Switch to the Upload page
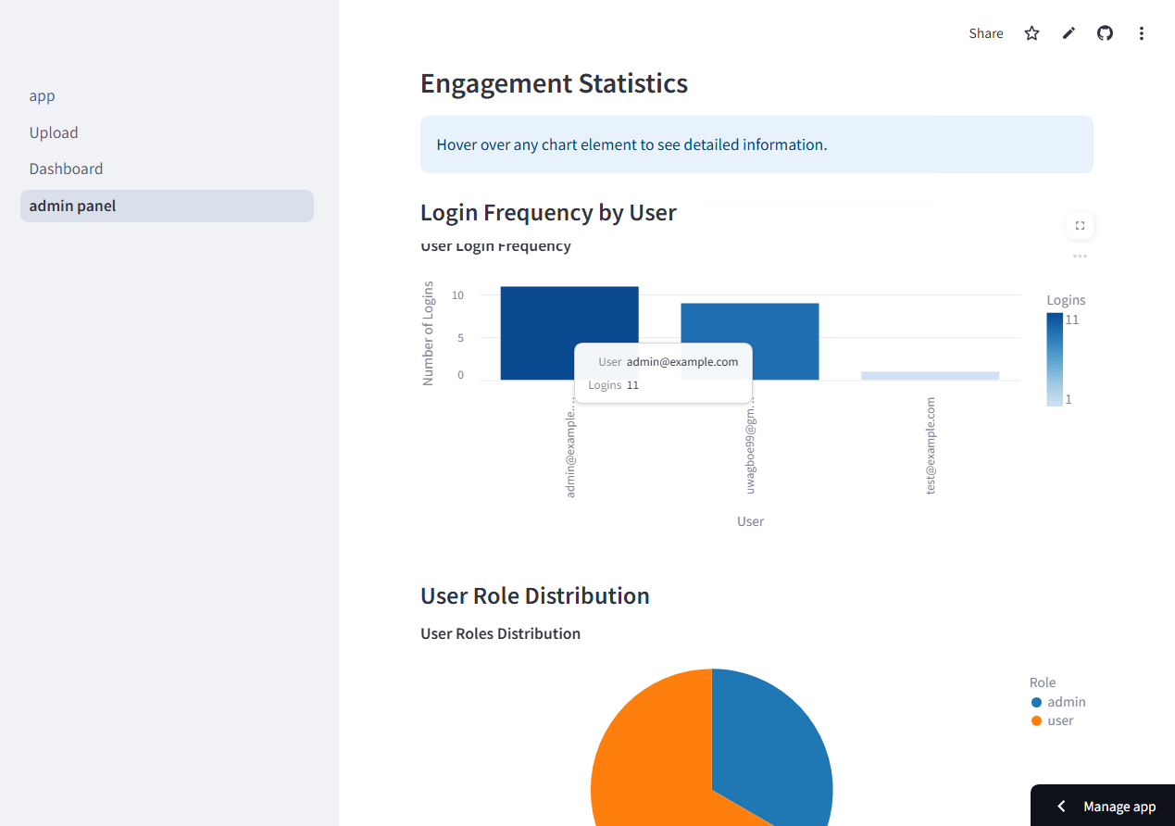Screen dimensions: 1175x826 pyautogui.click(x=54, y=132)
